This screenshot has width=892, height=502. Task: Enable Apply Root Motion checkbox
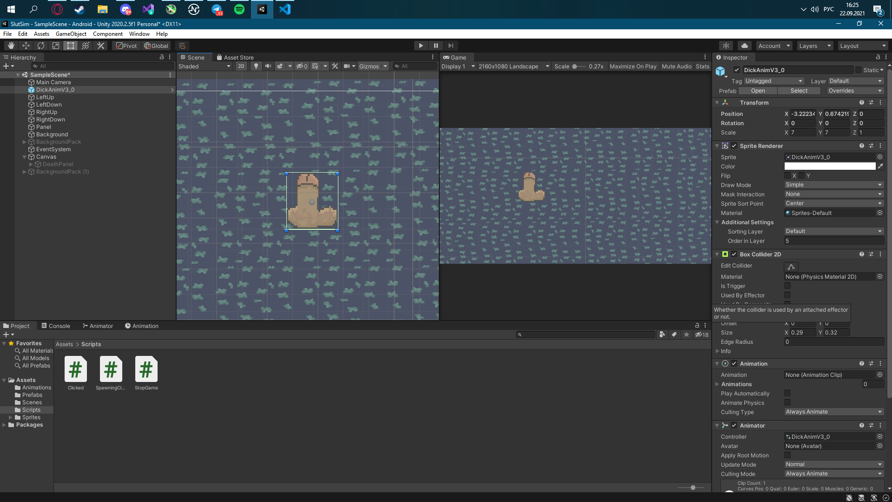click(x=787, y=455)
